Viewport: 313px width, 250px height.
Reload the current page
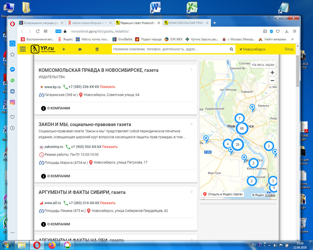click(38, 31)
